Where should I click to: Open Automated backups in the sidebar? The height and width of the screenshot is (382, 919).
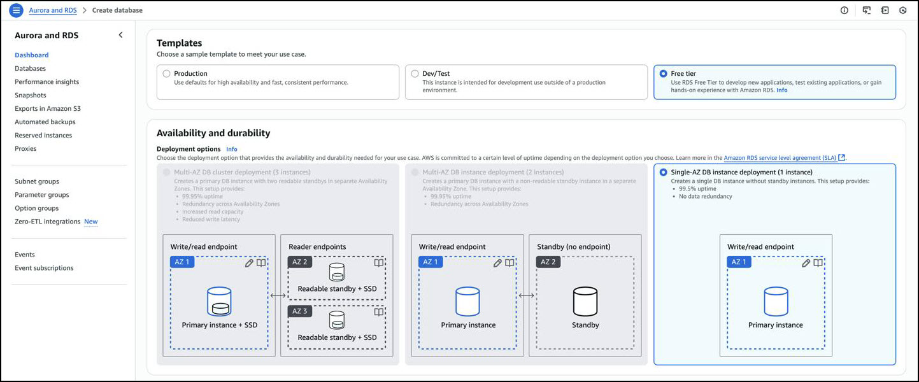coord(45,122)
